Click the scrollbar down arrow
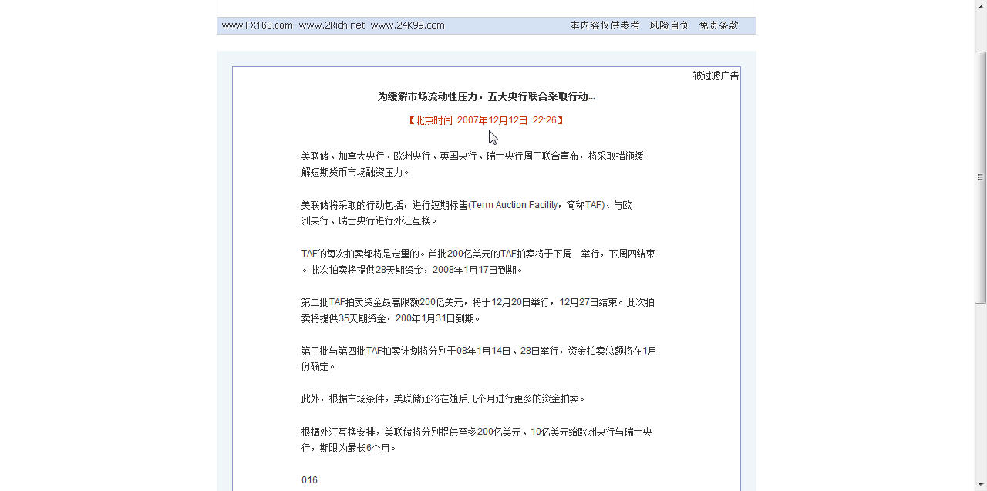Screen dimensions: 987x491 click(981, 485)
